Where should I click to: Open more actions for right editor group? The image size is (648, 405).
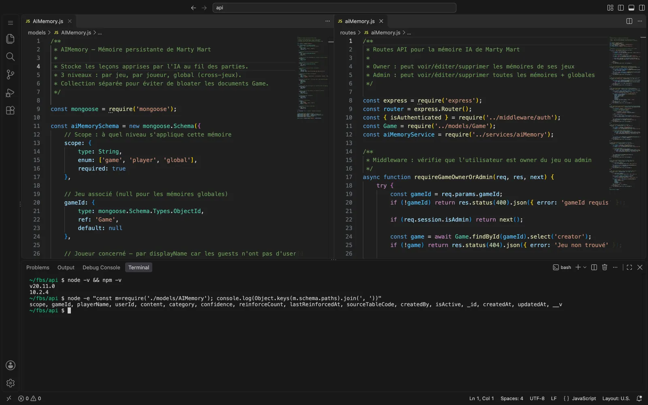tap(640, 21)
